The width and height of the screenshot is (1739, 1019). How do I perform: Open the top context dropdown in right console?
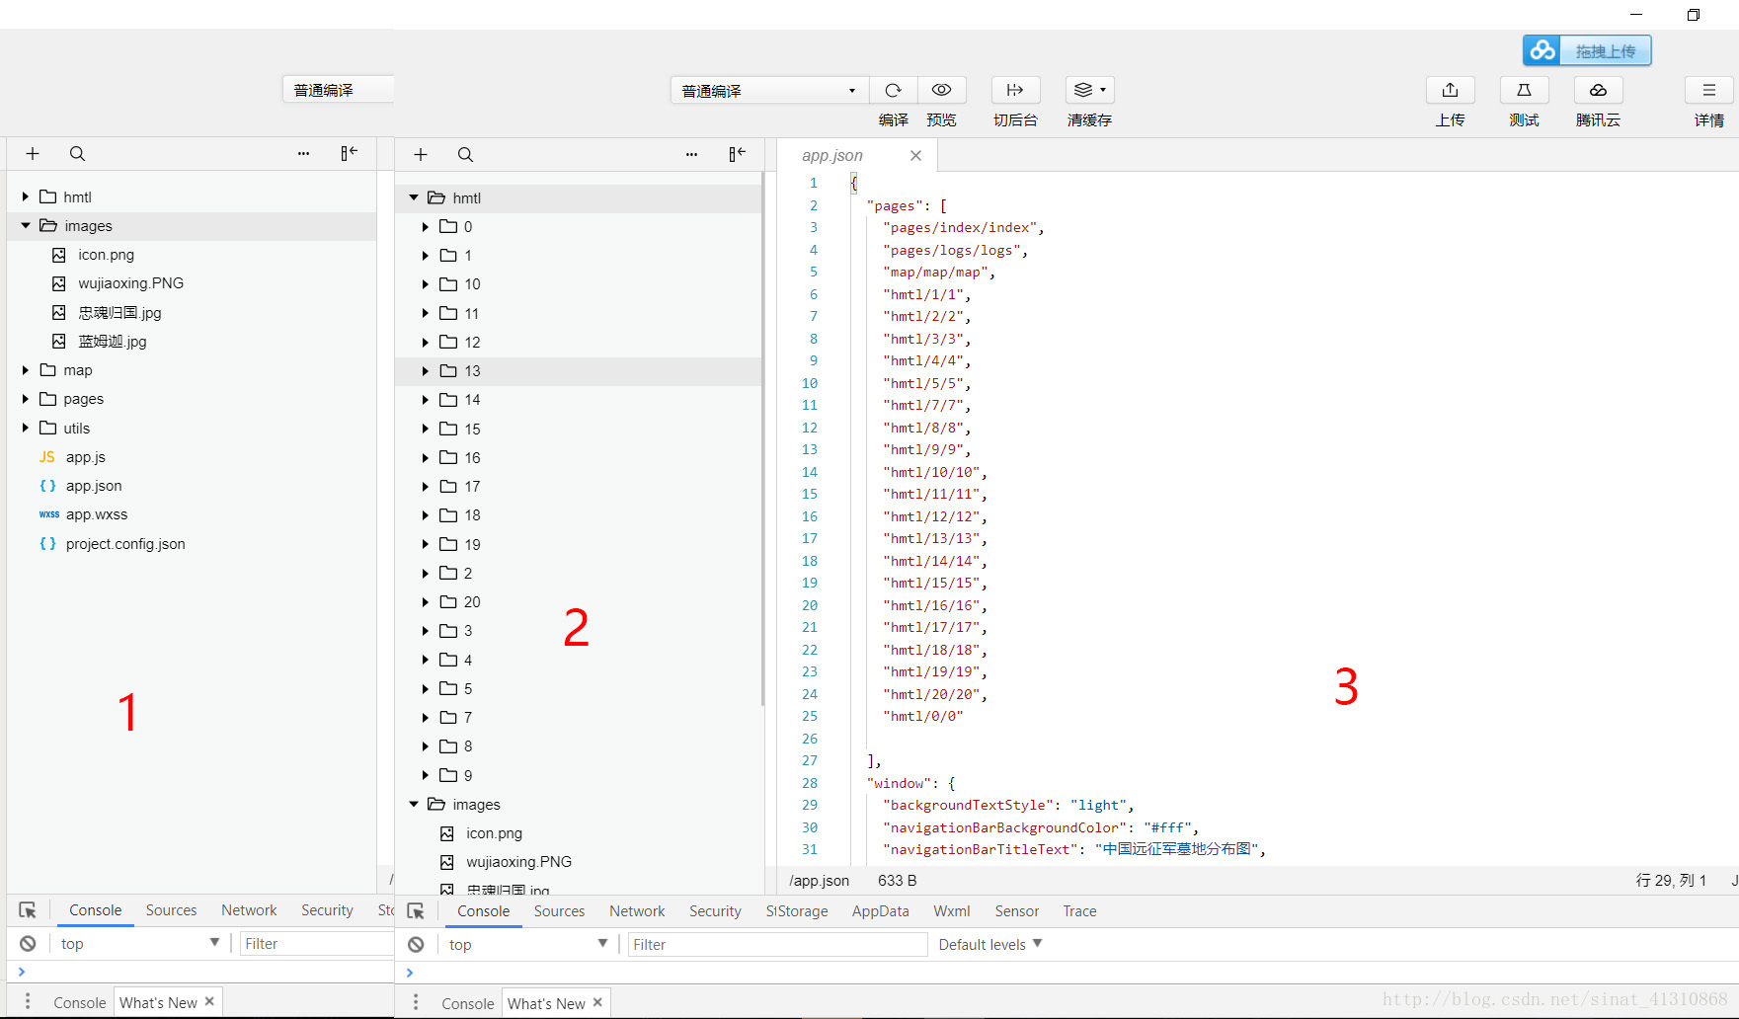click(527, 945)
